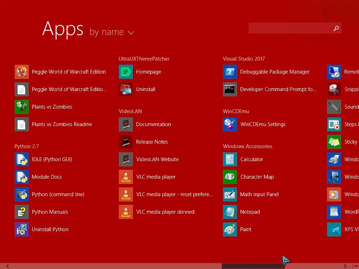Launch Remote Desktop Connection icon
The height and width of the screenshot is (269, 359).
tap(334, 72)
